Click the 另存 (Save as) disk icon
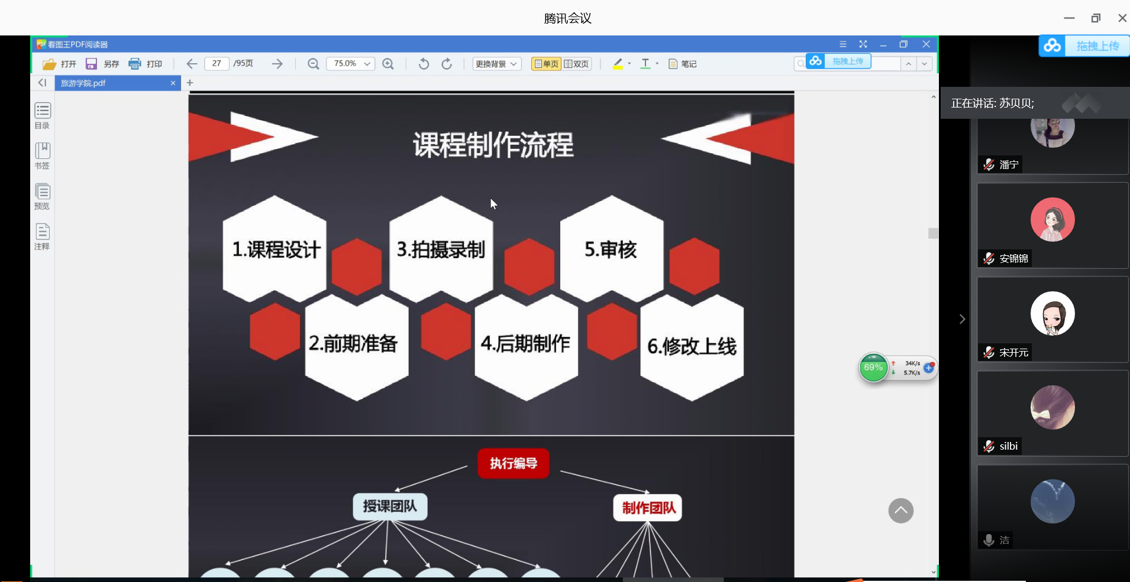The width and height of the screenshot is (1130, 582). (91, 64)
